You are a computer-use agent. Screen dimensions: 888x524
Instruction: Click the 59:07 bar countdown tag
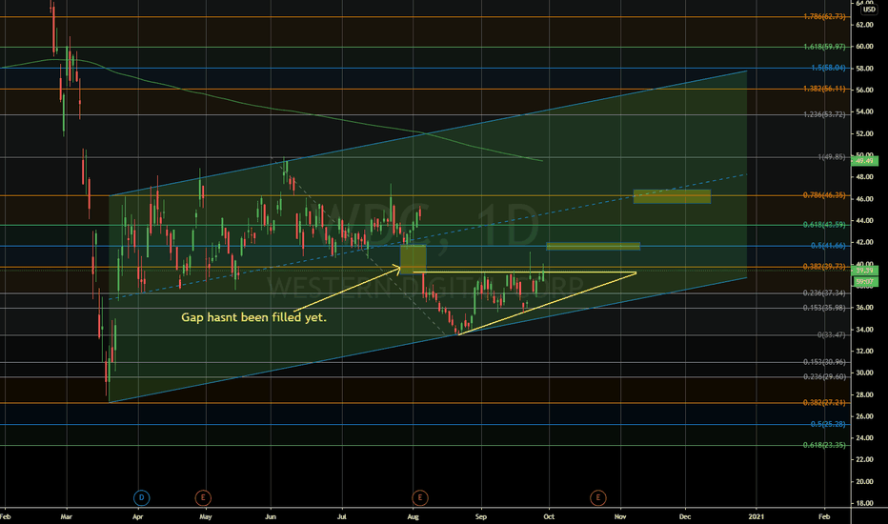[865, 281]
